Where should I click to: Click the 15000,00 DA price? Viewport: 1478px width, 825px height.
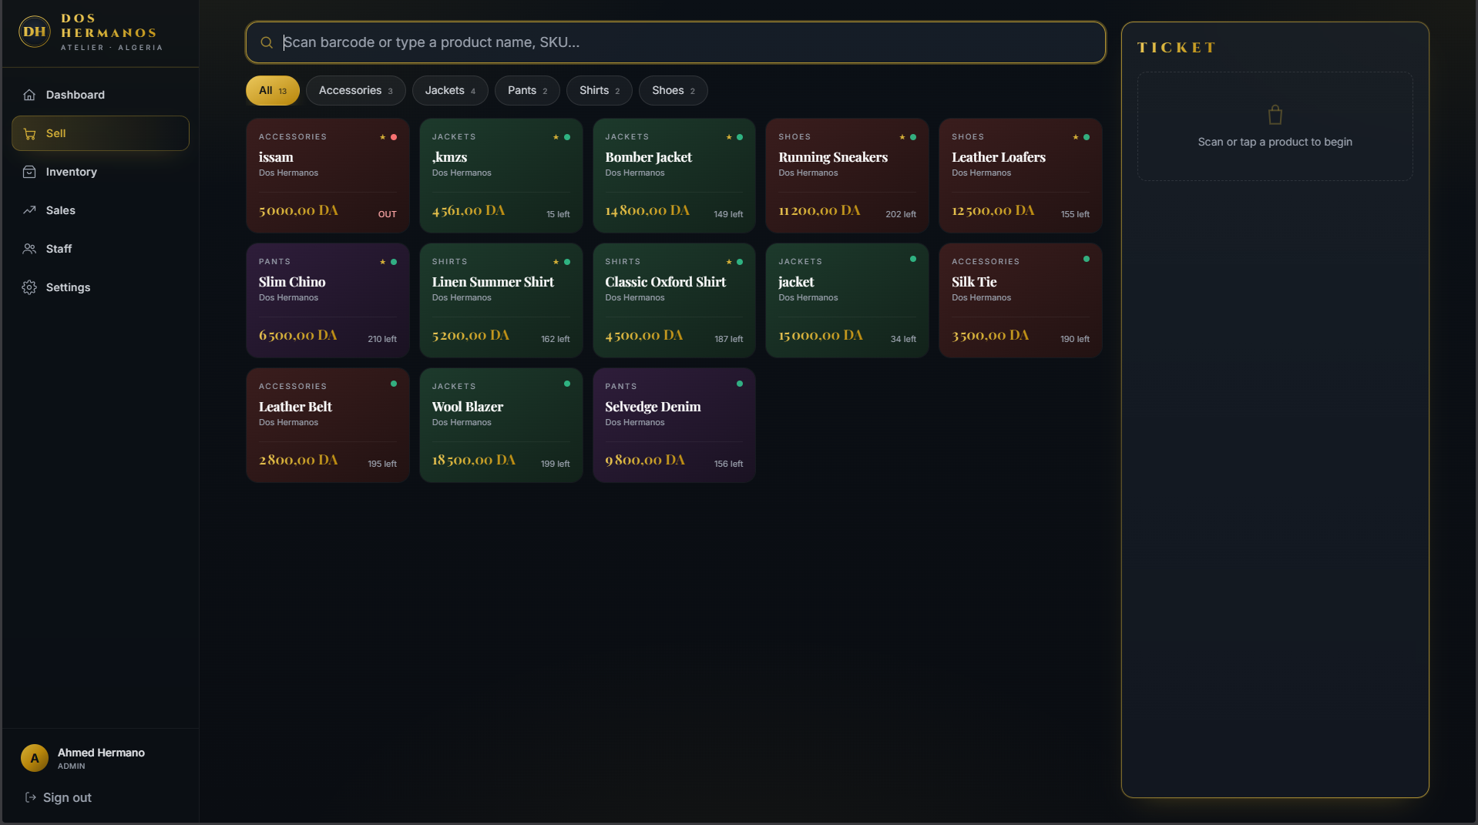pyautogui.click(x=820, y=335)
